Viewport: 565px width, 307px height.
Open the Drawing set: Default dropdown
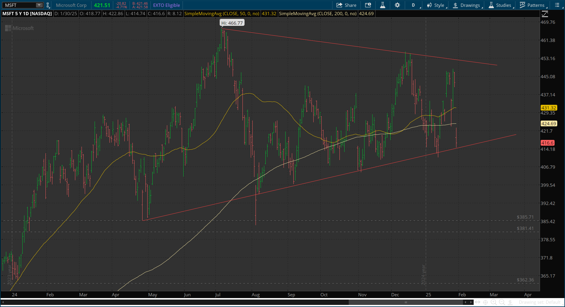[x=539, y=302]
